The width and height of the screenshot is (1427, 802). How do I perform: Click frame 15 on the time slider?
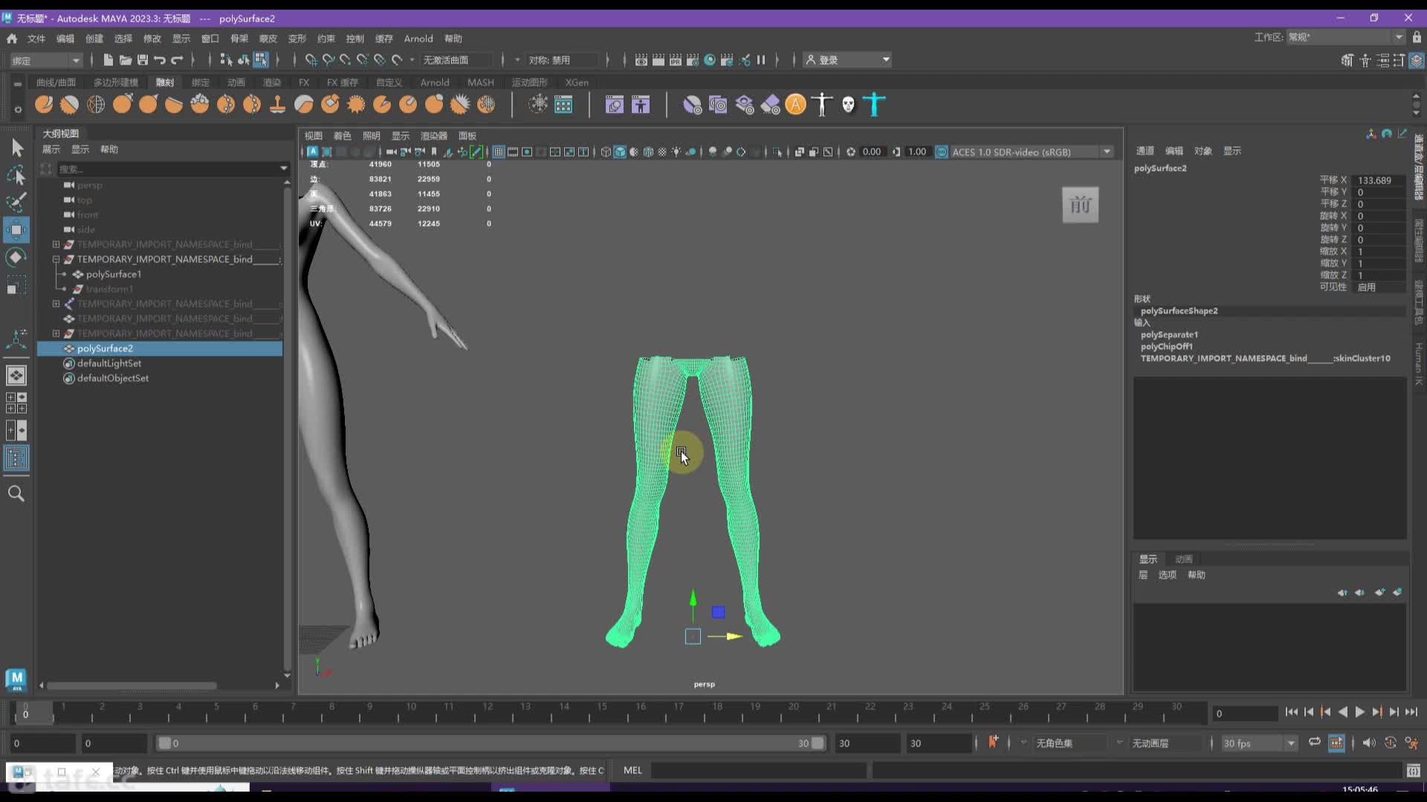[601, 712]
